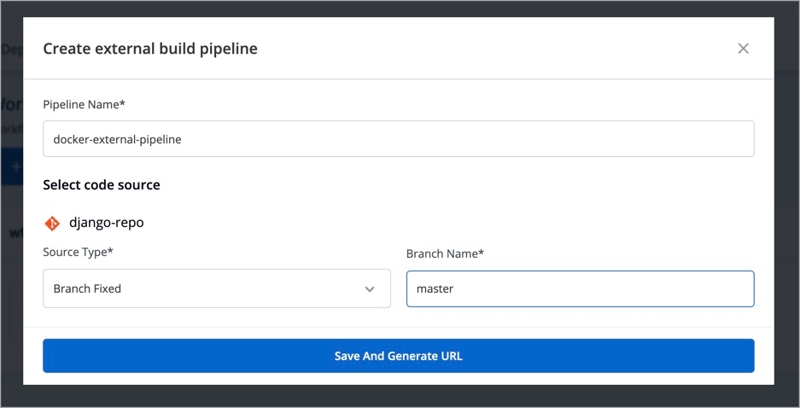Click the git icon beside django-repo
800x408 pixels.
pos(52,223)
